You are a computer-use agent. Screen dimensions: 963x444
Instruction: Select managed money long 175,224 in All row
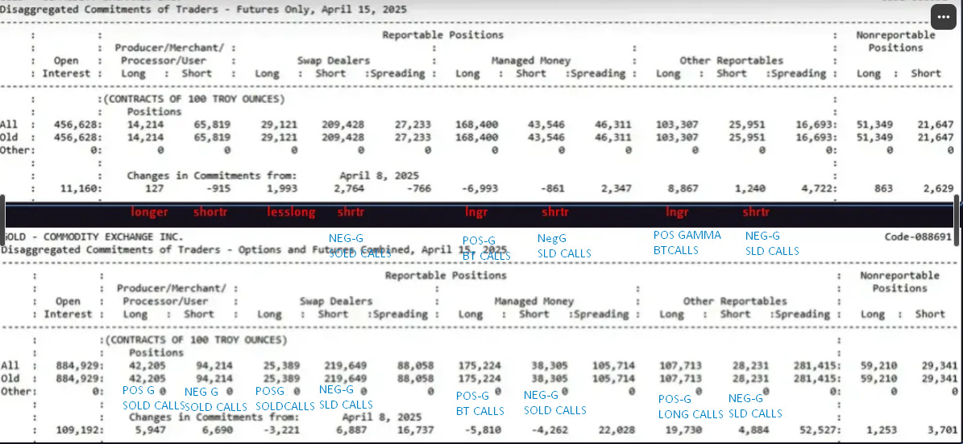479,365
